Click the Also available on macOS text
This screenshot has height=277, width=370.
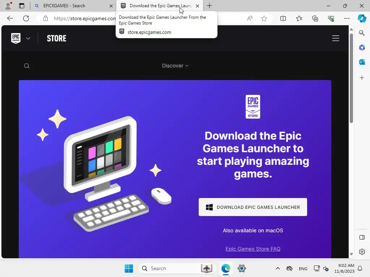[253, 230]
